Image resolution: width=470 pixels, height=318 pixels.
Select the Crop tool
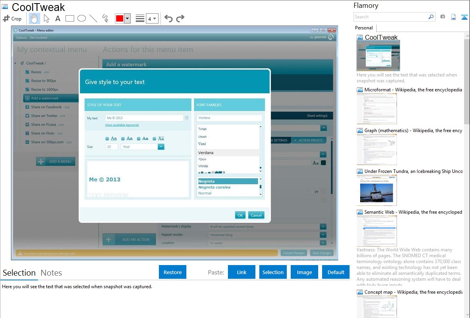(x=12, y=18)
